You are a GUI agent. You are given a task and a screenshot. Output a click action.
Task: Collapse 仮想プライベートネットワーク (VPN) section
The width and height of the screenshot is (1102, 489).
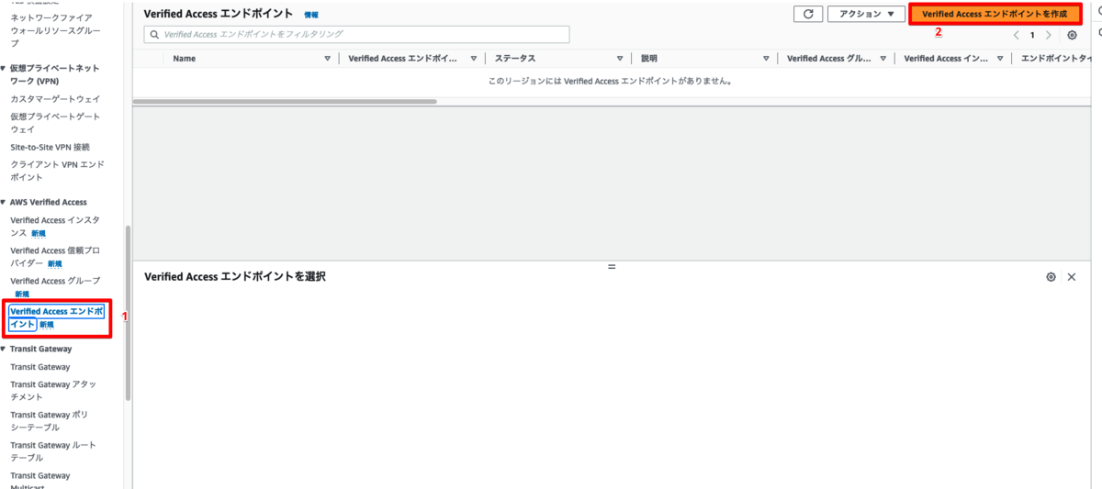point(4,68)
